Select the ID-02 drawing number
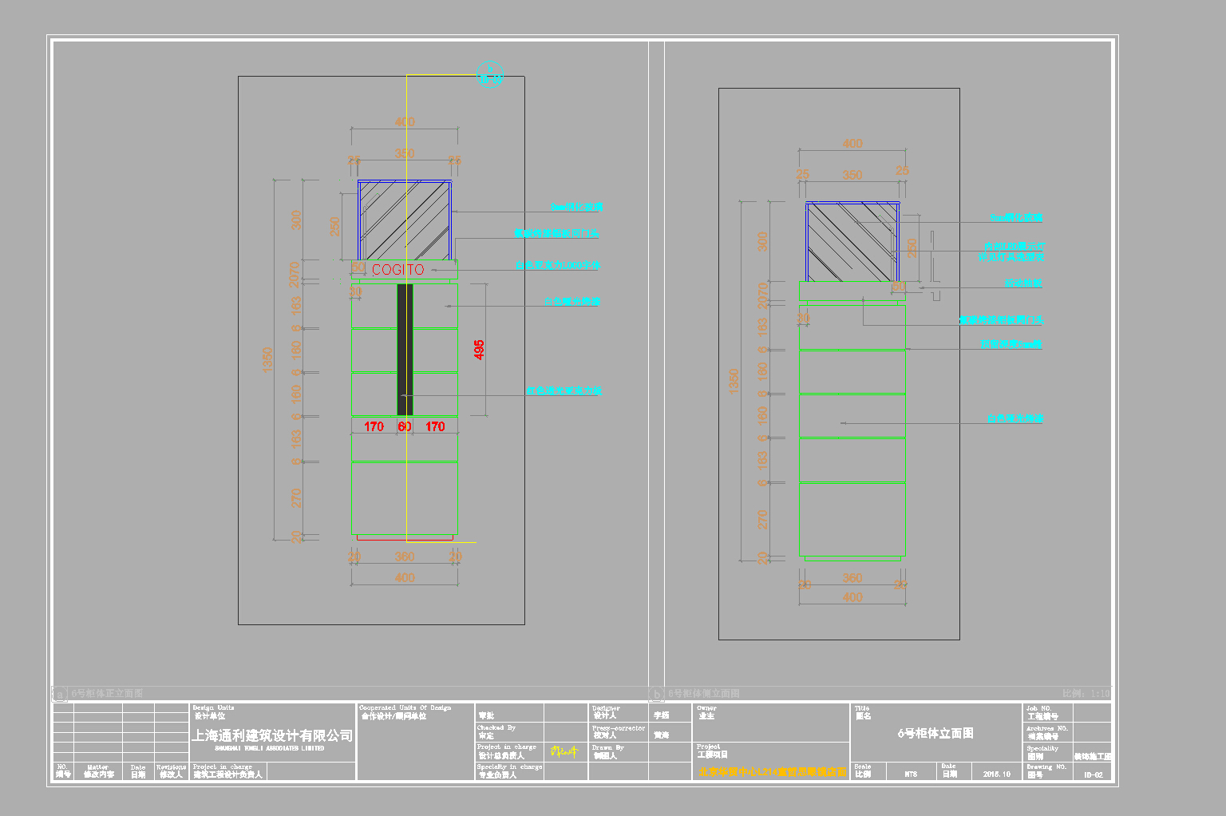Viewport: 1226px width, 816px height. (x=1094, y=775)
